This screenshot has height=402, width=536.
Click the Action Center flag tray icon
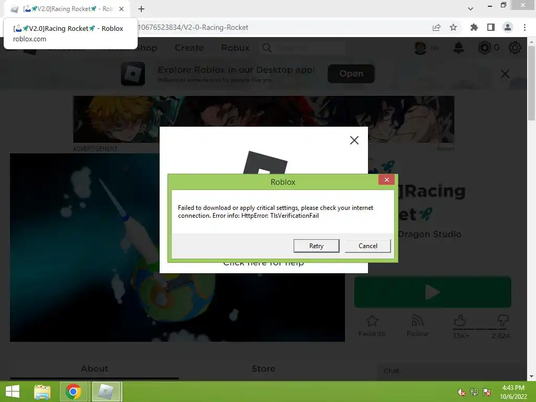pyautogui.click(x=487, y=392)
